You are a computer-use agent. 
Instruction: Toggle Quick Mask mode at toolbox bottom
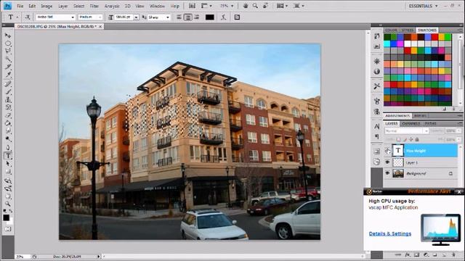[8, 229]
